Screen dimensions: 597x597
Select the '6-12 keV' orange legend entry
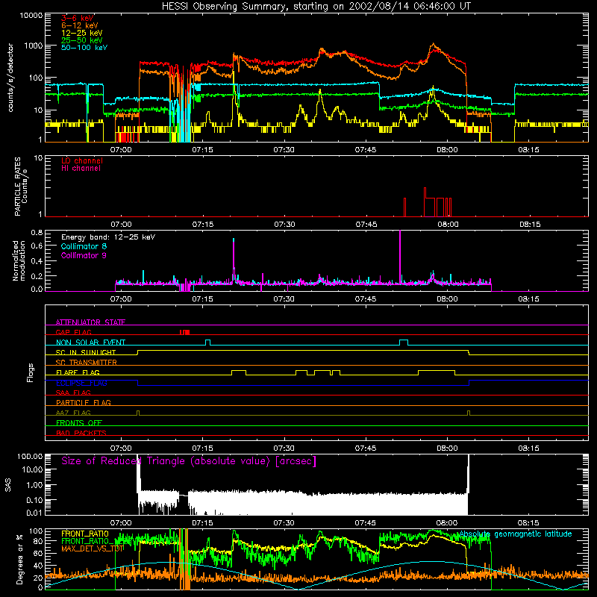tap(80, 25)
